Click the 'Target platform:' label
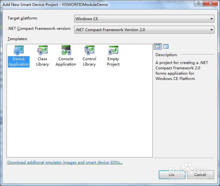 [x=22, y=18]
